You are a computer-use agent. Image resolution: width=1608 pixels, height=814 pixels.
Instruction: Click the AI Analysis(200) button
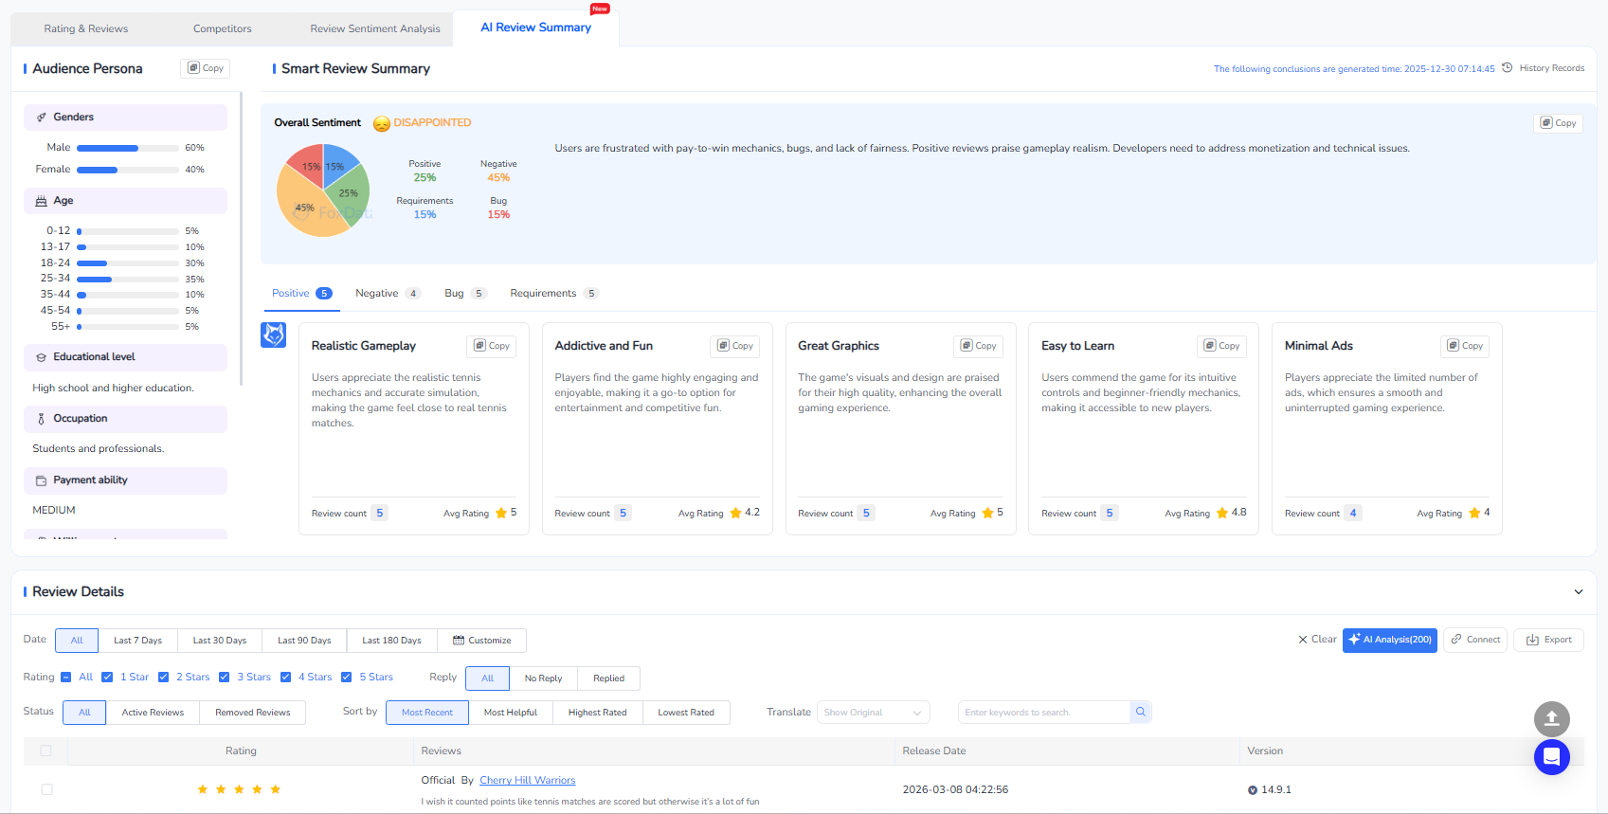[x=1389, y=640]
